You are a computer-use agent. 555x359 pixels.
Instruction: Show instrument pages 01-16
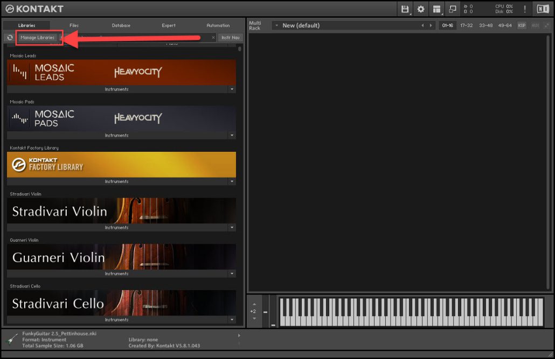click(447, 25)
